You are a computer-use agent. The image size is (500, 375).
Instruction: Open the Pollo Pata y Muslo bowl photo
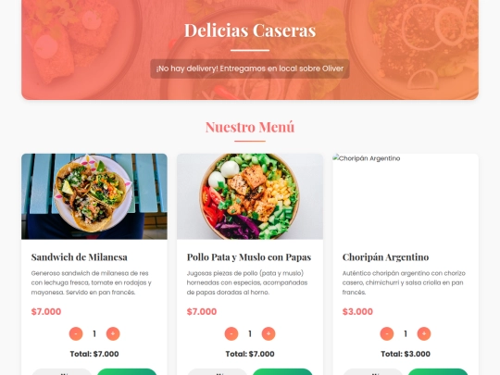tap(250, 196)
